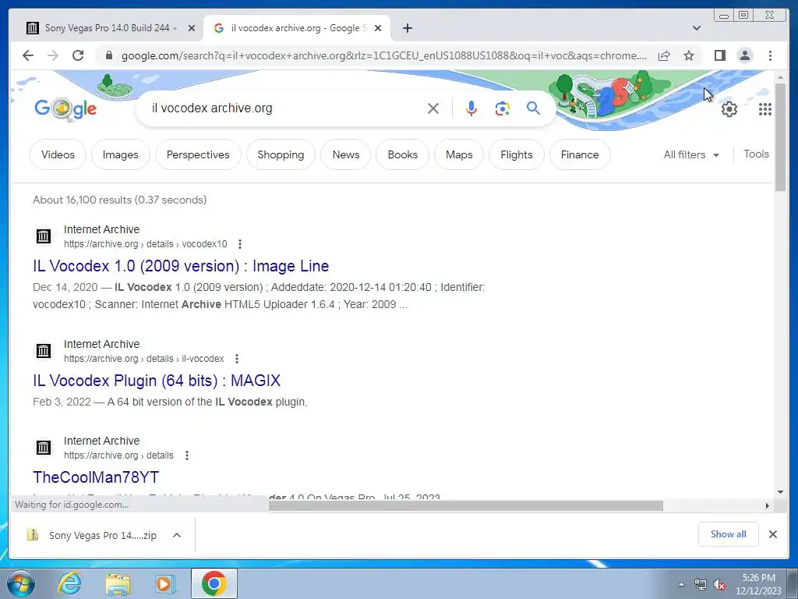Click the forward navigation arrow
The width and height of the screenshot is (798, 599).
click(x=53, y=55)
